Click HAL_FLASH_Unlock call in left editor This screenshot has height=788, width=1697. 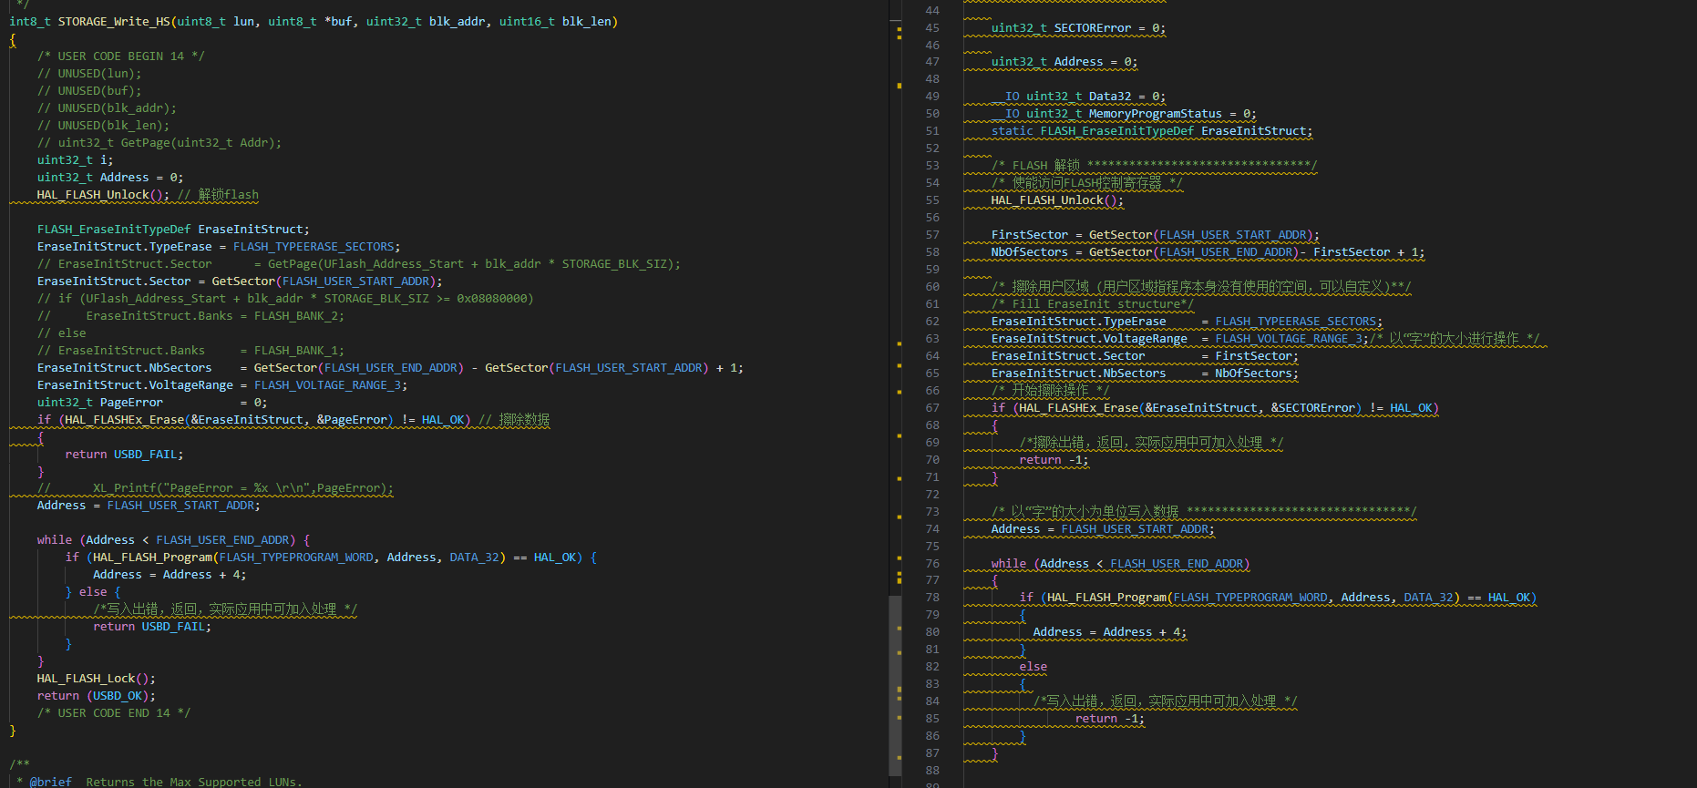[93, 194]
